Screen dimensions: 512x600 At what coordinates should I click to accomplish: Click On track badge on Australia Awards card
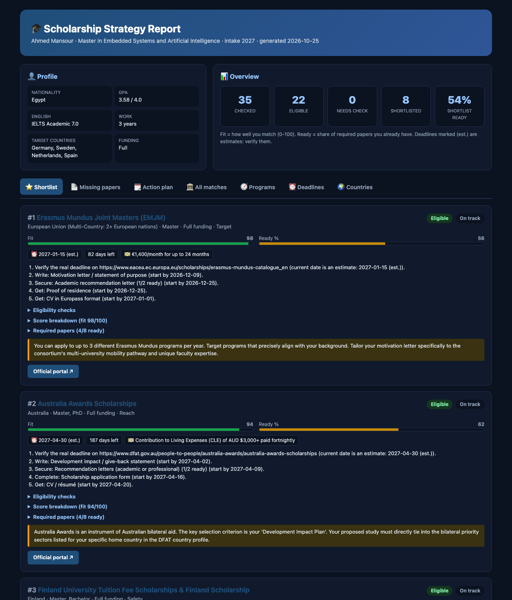tap(470, 404)
